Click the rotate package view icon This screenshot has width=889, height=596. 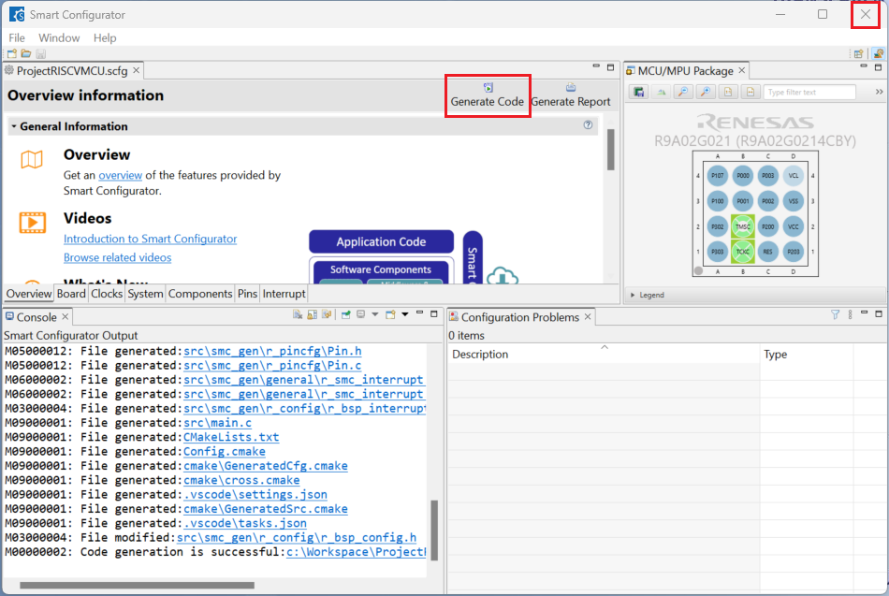pyautogui.click(x=661, y=92)
